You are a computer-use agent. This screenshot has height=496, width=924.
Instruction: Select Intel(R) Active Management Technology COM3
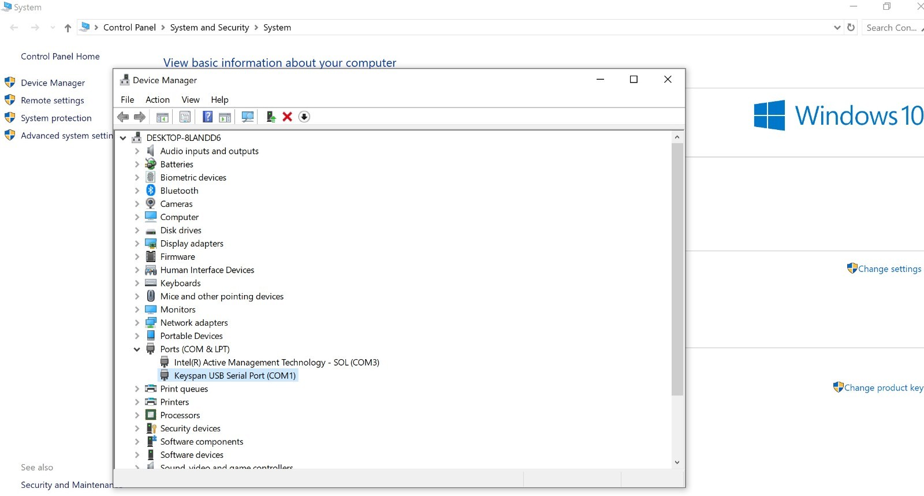(x=276, y=363)
